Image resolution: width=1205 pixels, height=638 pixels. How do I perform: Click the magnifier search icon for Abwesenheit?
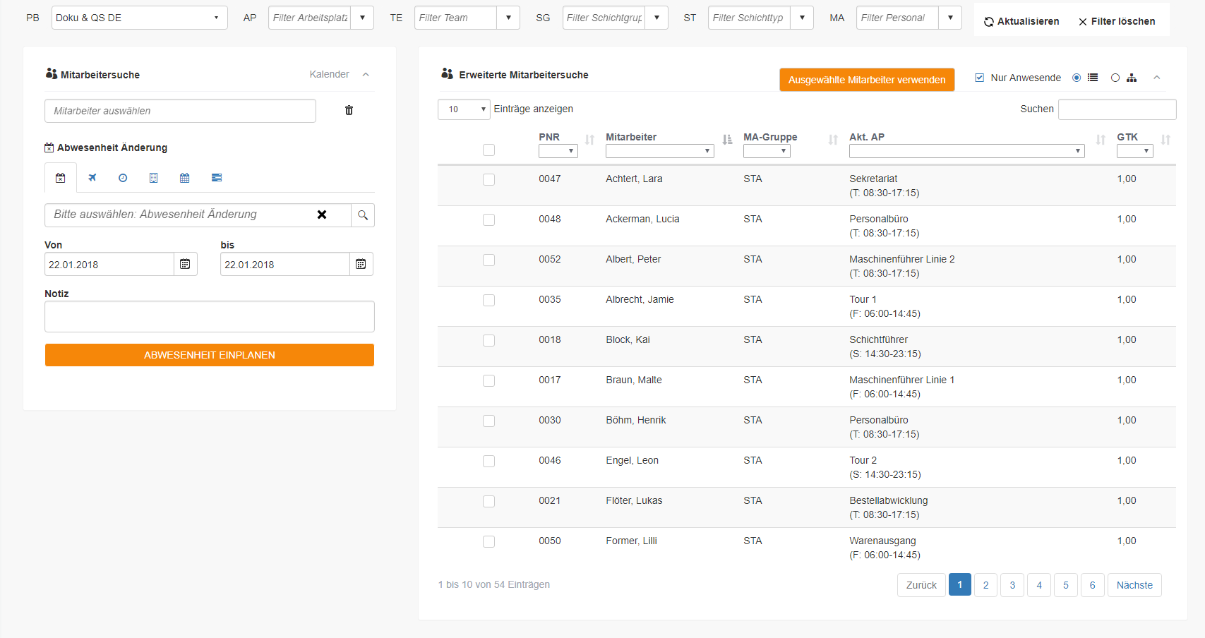363,215
